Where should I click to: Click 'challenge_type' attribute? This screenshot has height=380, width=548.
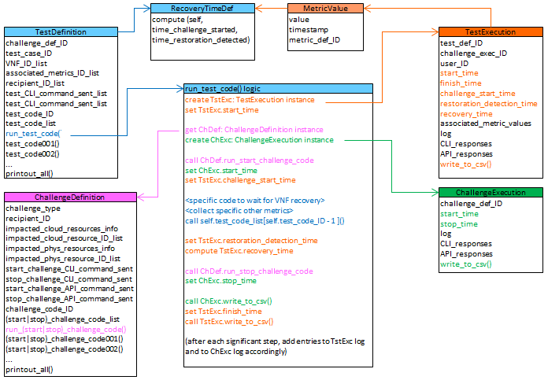33,208
